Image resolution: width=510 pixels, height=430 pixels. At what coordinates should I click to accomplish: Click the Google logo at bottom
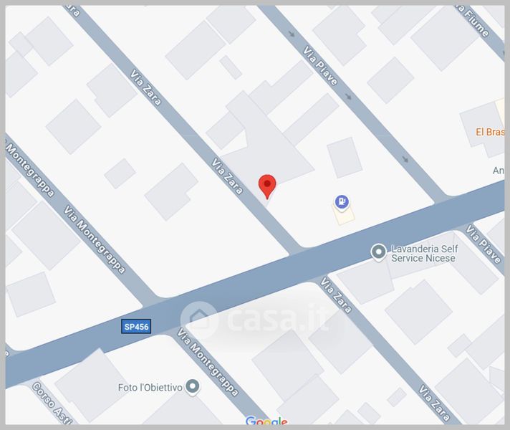pyautogui.click(x=266, y=421)
